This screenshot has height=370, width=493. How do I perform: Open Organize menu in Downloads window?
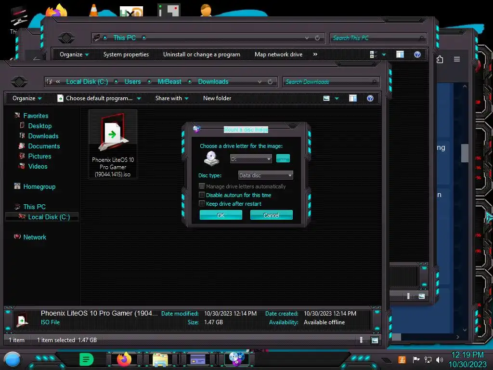coord(27,98)
